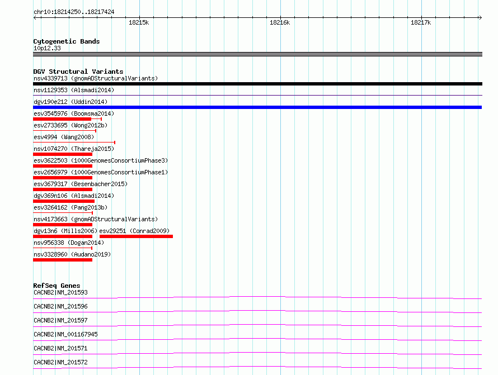The width and height of the screenshot is (498, 375).
Task: Select red bar under esv3545976
Action: pyautogui.click(x=62, y=119)
